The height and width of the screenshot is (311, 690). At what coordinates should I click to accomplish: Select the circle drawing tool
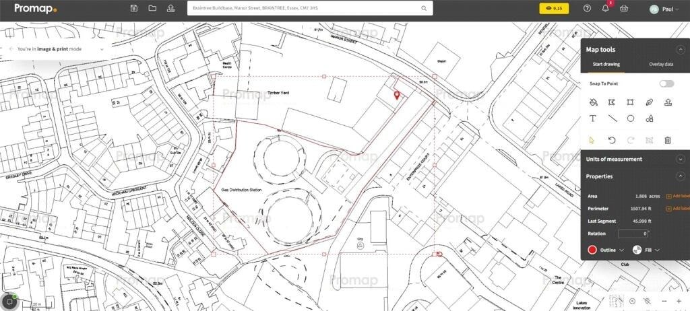[631, 118]
